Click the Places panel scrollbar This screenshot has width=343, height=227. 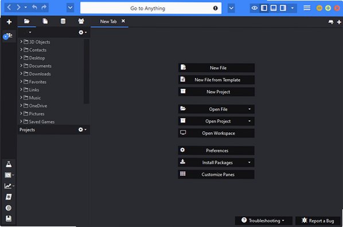point(87,71)
